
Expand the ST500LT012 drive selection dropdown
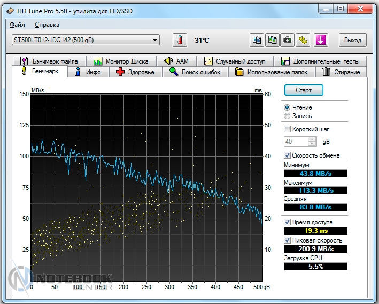click(155, 40)
